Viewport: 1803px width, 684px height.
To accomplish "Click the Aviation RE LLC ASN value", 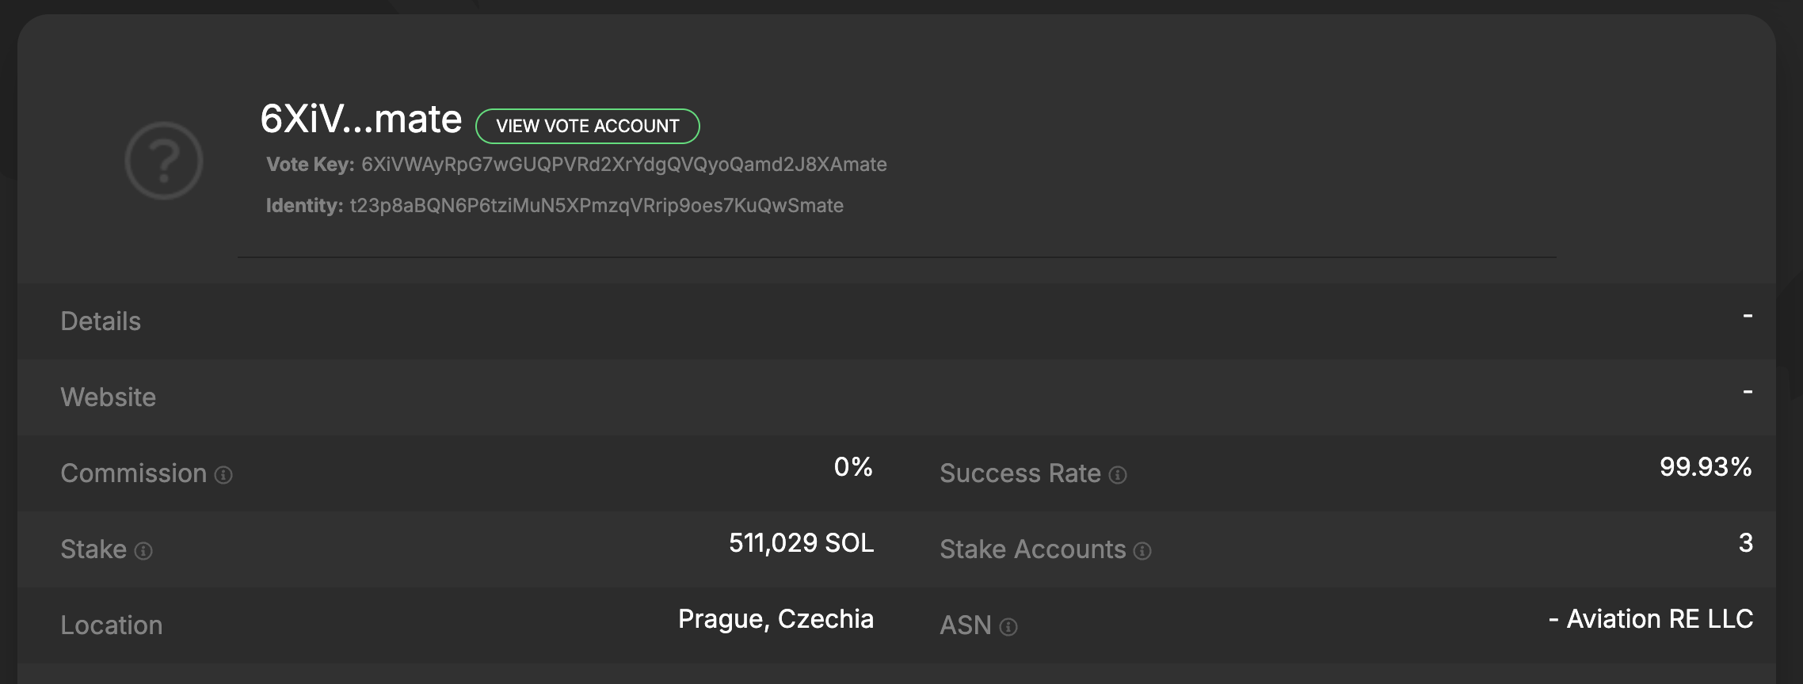I will tap(1659, 619).
